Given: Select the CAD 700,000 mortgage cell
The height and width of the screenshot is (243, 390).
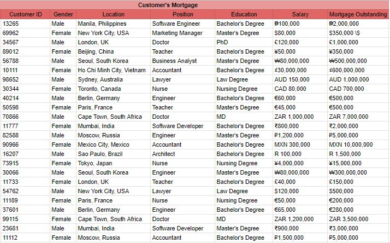Looking at the screenshot, I should [346, 89].
